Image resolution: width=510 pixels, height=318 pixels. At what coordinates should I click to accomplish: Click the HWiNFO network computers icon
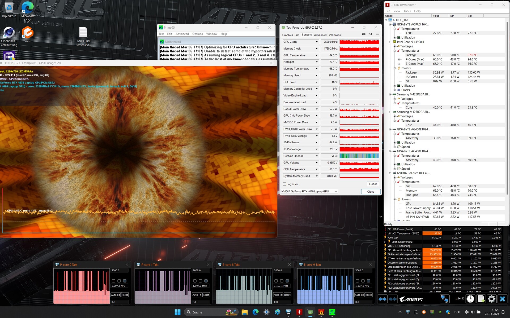444,299
